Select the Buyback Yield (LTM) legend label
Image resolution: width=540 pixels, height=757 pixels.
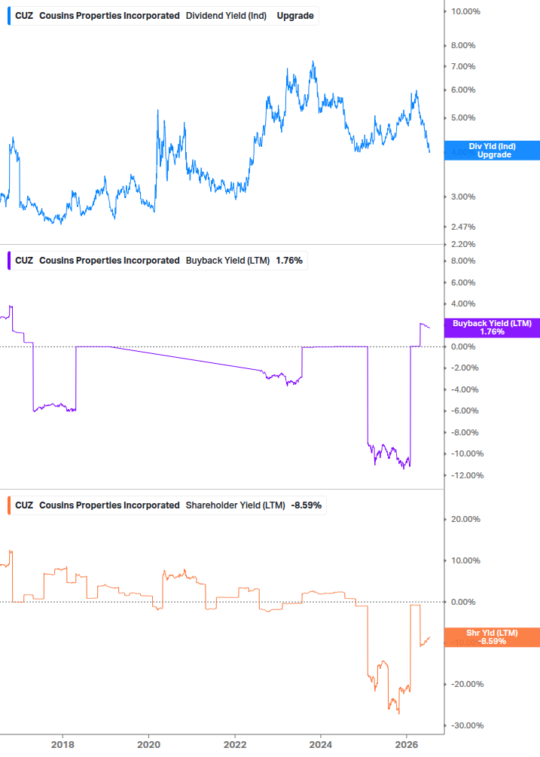227,261
